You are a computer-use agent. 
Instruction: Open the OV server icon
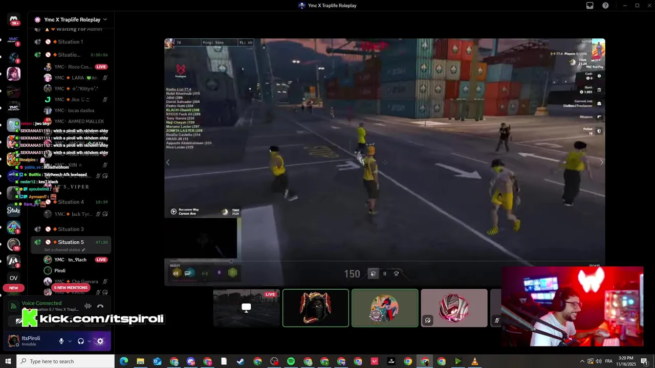[x=14, y=278]
